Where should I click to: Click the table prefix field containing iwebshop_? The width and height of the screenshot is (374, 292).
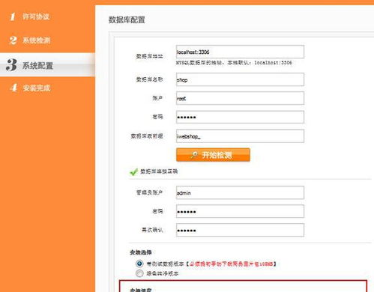click(x=240, y=136)
